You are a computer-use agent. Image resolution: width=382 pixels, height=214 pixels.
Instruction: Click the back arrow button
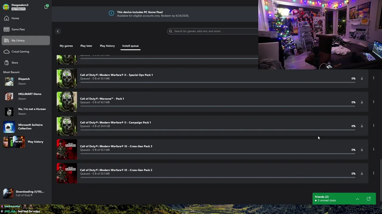coord(58,31)
